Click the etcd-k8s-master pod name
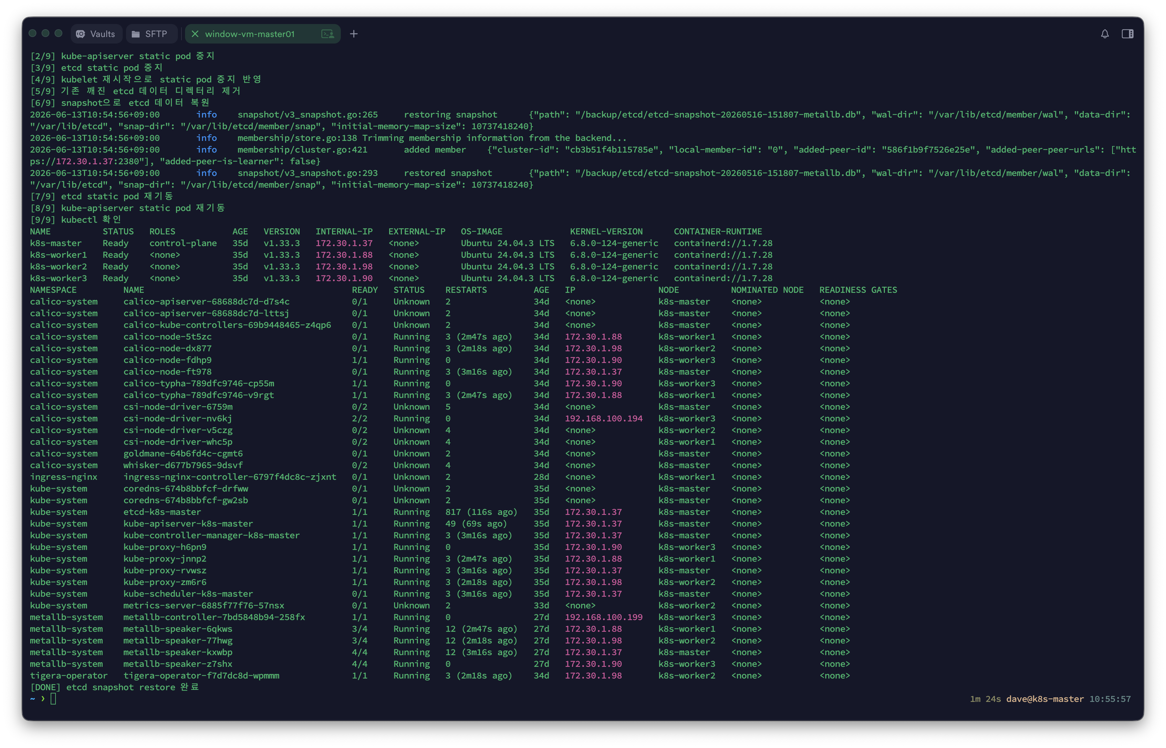1166x748 pixels. point(162,512)
